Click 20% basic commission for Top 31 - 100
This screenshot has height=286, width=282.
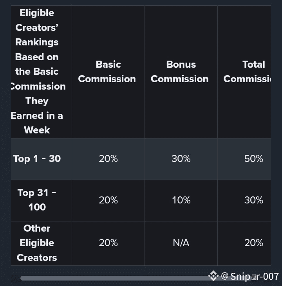click(x=108, y=200)
